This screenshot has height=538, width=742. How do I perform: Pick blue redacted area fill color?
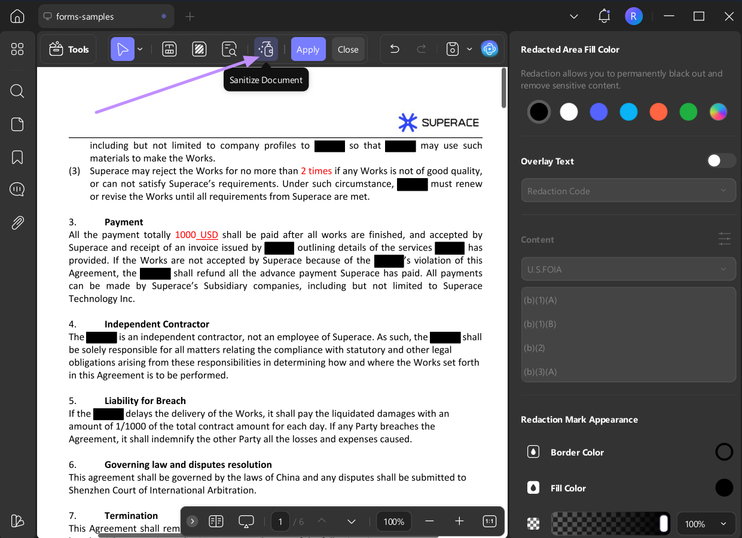pyautogui.click(x=599, y=111)
